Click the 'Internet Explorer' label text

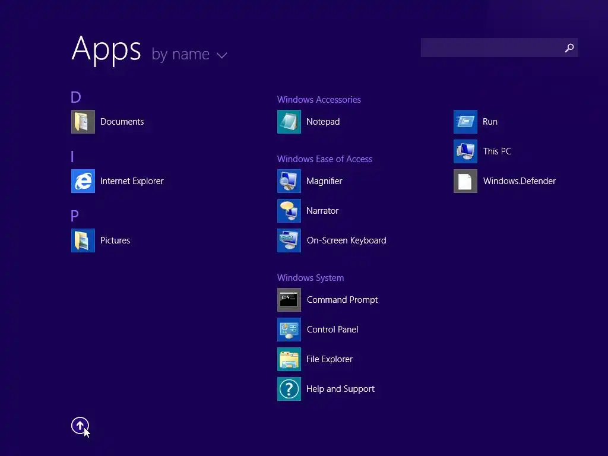[x=132, y=181]
